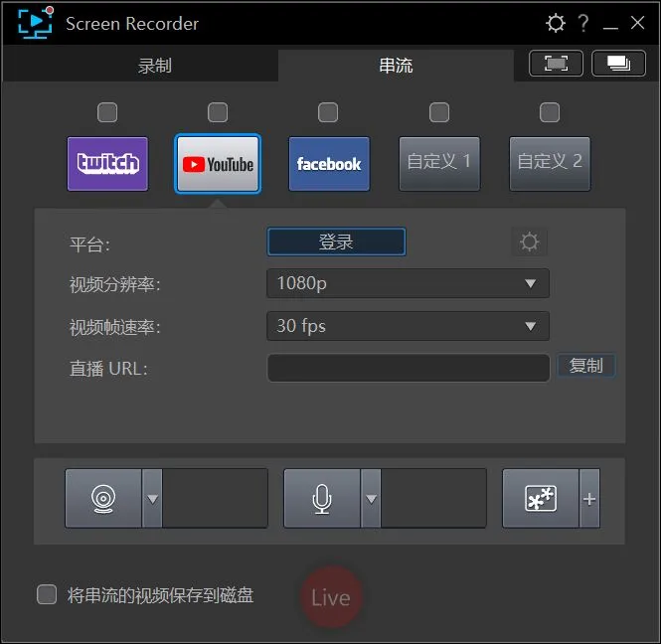Select the Twitch streaming platform
Screen dimensions: 661x644
107,164
